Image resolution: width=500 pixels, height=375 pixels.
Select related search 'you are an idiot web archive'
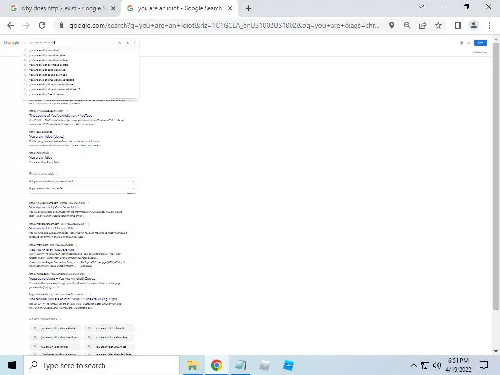point(109,337)
